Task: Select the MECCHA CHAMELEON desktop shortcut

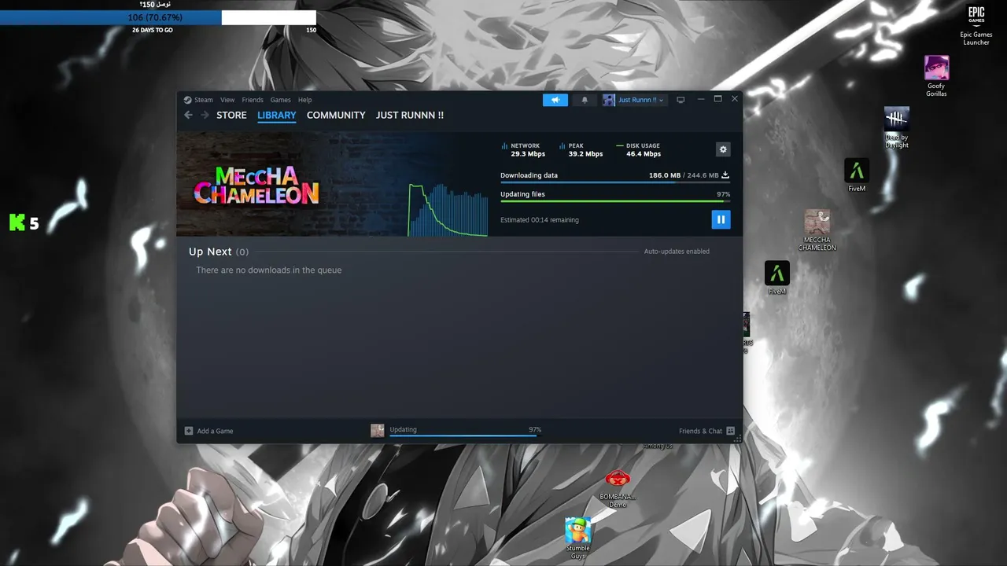Action: (x=817, y=230)
